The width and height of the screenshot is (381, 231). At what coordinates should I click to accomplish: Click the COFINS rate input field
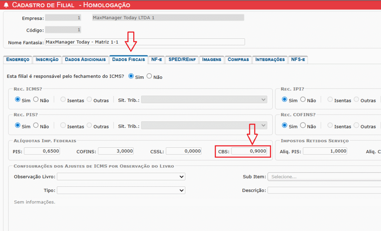(x=116, y=151)
